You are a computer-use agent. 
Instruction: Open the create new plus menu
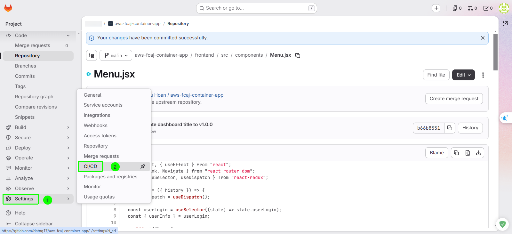click(x=436, y=8)
